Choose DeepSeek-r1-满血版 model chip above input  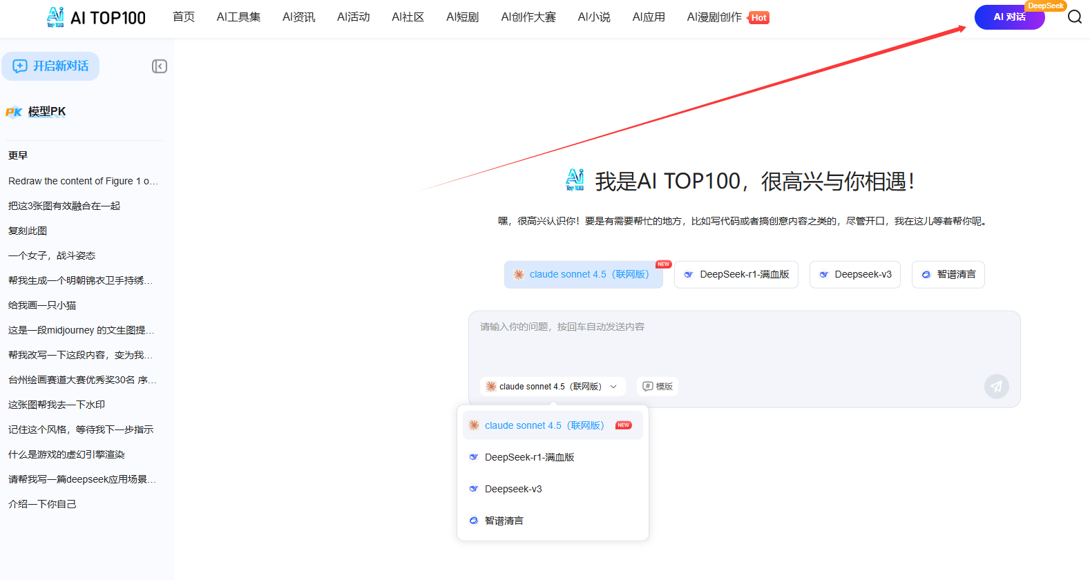pyautogui.click(x=736, y=275)
